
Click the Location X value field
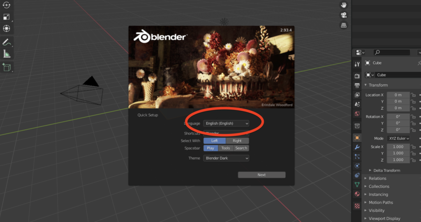(x=398, y=95)
